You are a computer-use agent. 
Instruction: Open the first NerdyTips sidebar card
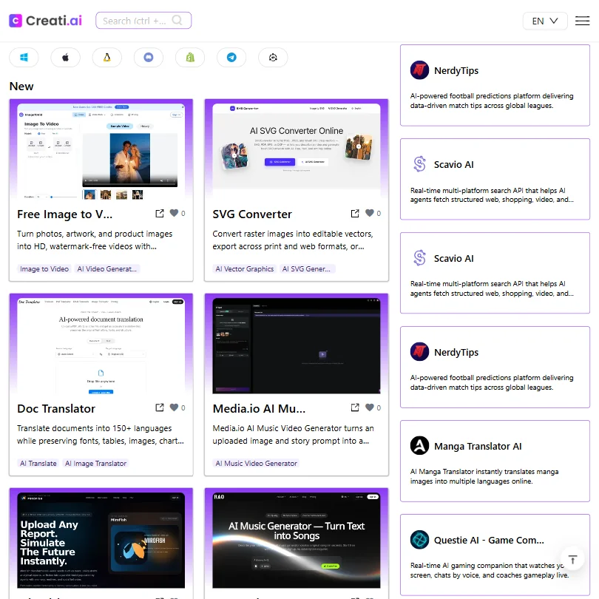point(495,85)
